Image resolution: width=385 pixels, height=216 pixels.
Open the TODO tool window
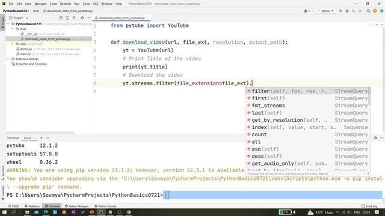pos(13,206)
